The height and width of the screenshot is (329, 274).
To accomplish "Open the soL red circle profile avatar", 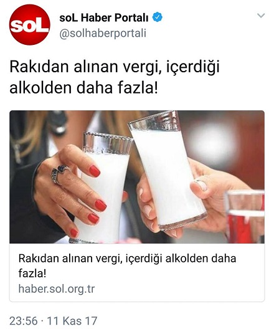I will [x=29, y=24].
